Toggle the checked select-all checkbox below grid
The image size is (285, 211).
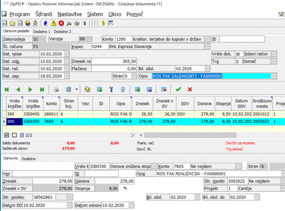(7, 135)
